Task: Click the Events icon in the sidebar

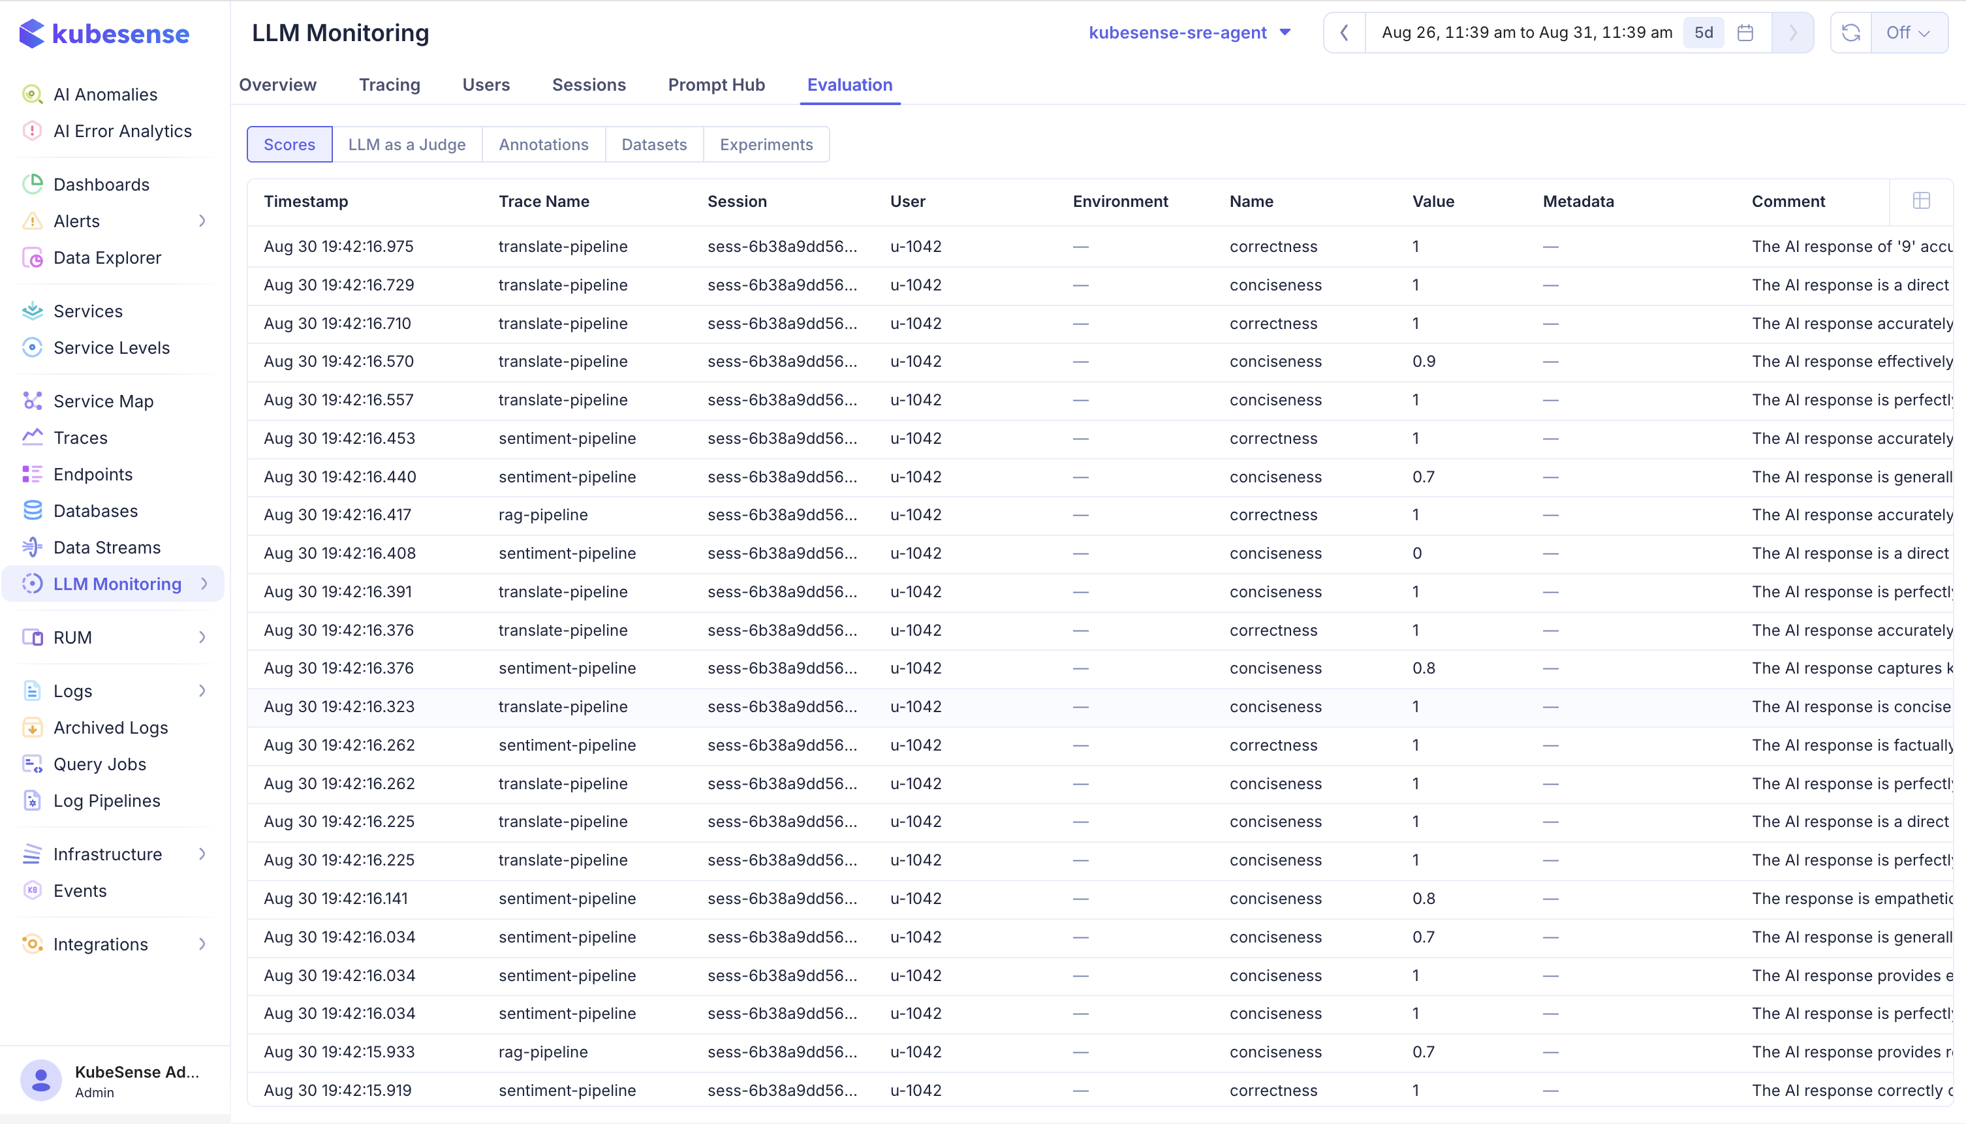Action: coord(31,891)
